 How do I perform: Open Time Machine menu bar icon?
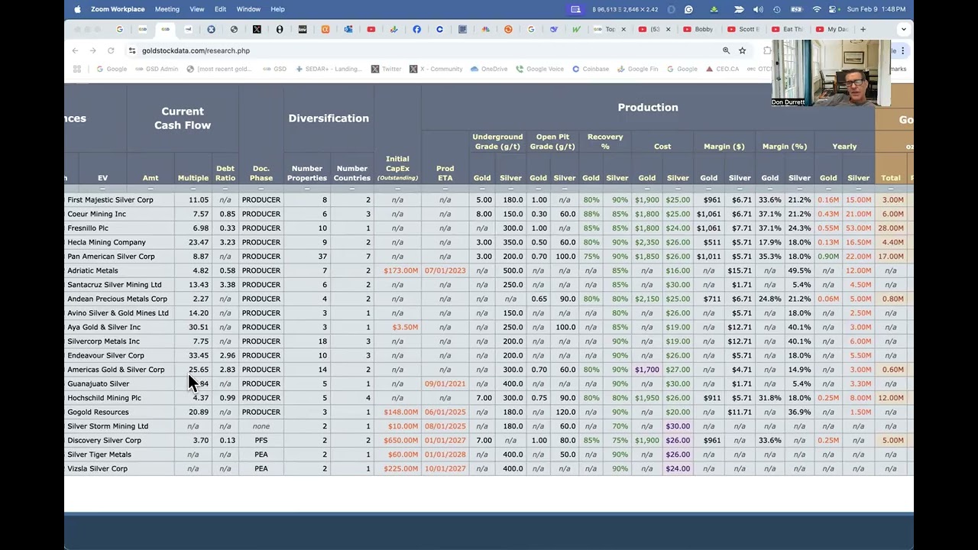[x=777, y=9]
